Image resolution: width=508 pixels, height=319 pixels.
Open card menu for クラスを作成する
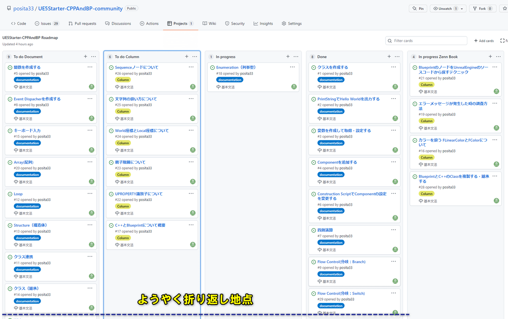pyautogui.click(x=393, y=67)
